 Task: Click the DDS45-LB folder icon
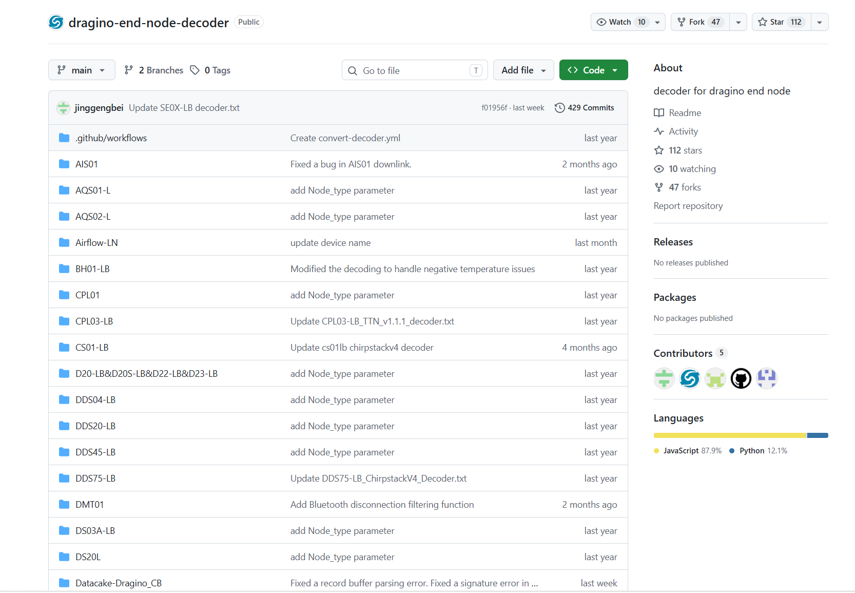[64, 452]
